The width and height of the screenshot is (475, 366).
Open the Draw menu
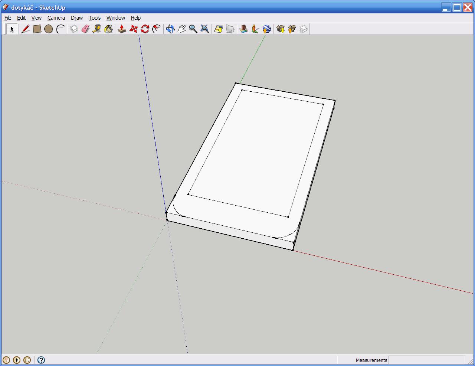[x=77, y=18]
